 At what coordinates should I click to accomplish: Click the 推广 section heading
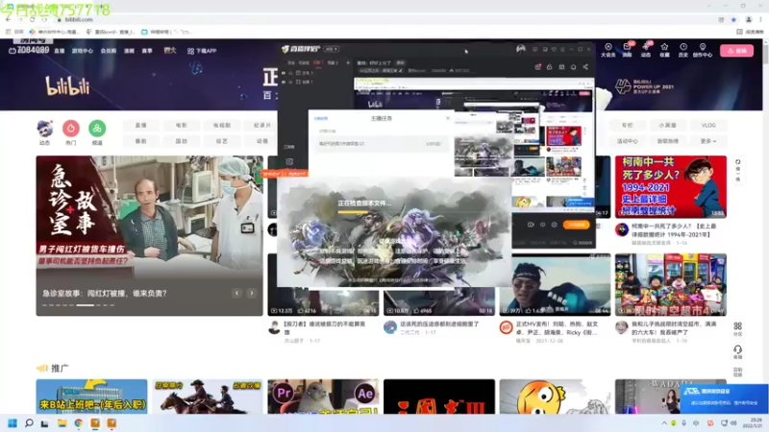pos(60,368)
